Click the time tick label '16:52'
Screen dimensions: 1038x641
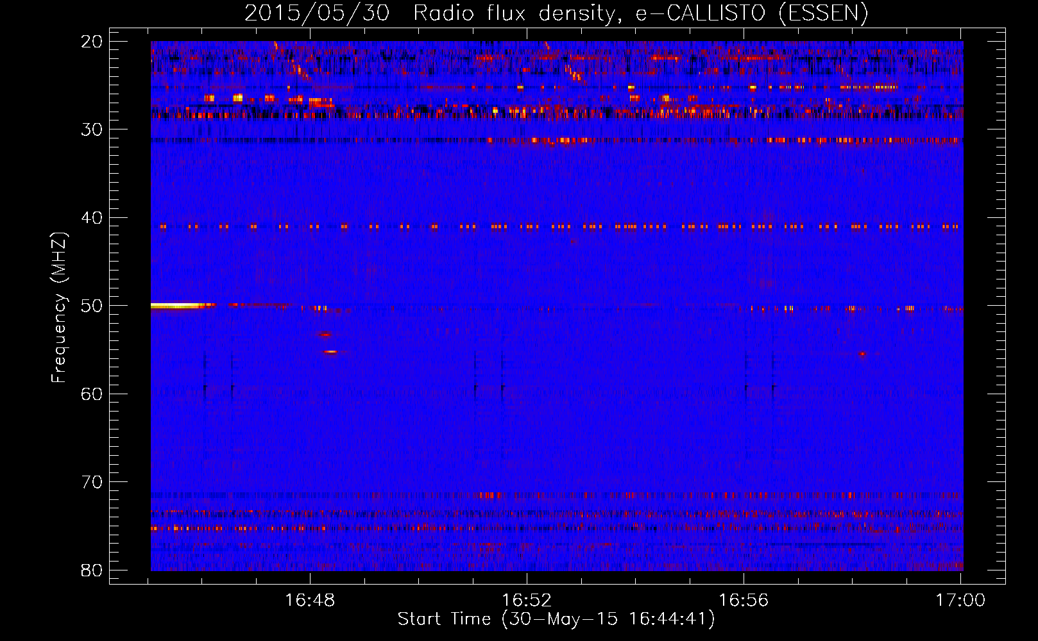click(x=527, y=600)
